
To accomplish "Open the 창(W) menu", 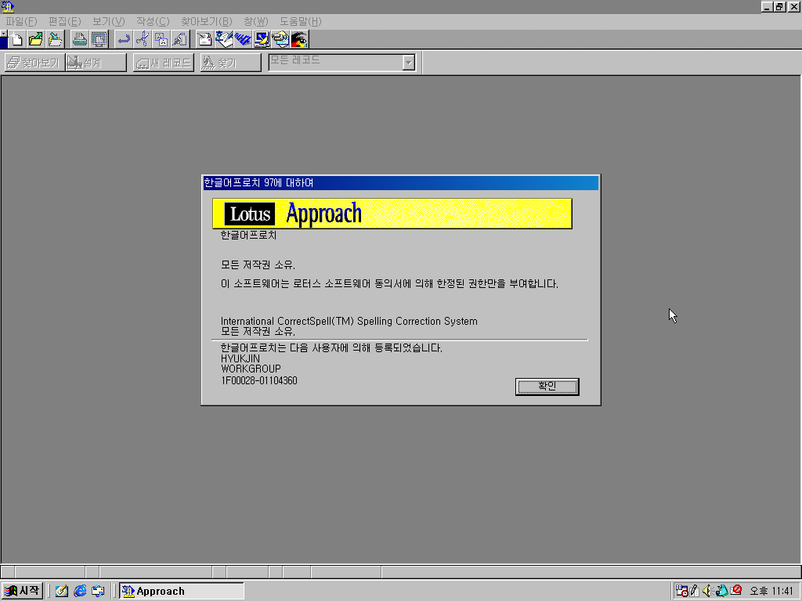I will 256,21.
